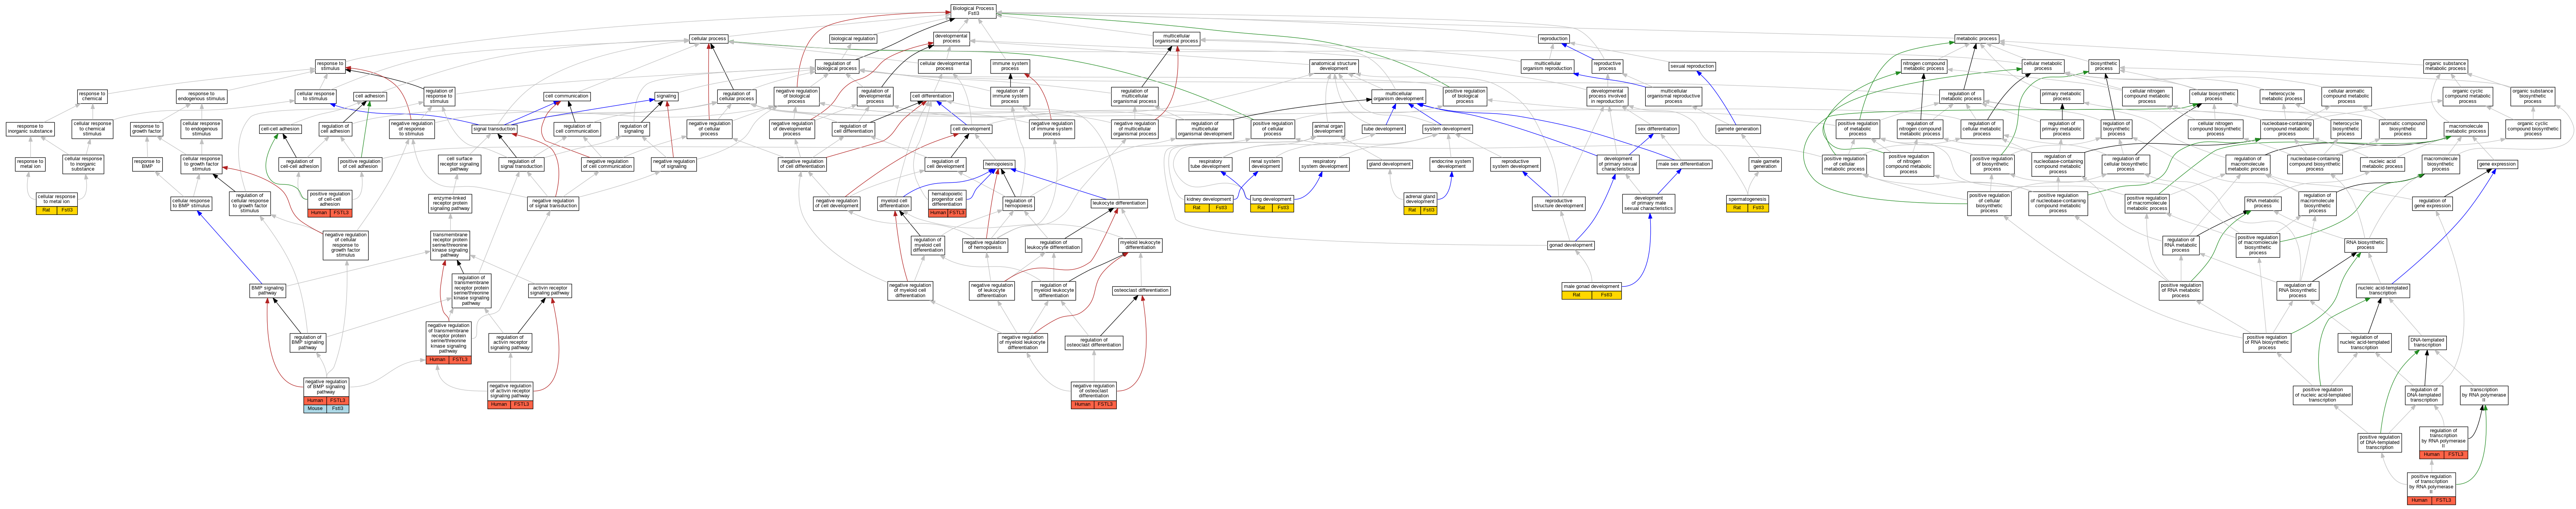
Task: Click 'cellular response to BMP stimulus' node
Action: coord(191,203)
